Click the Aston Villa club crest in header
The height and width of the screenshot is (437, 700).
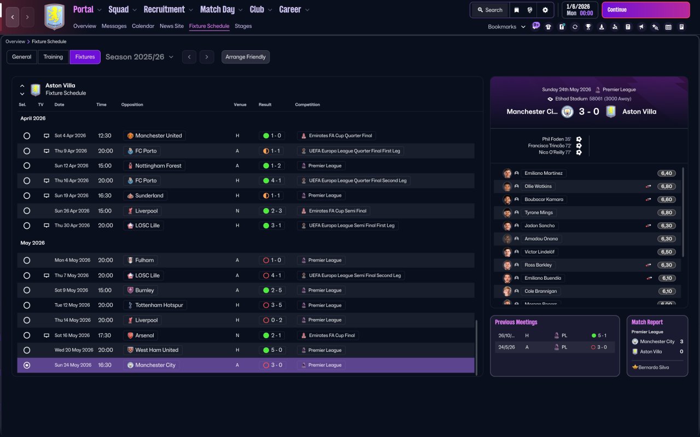click(x=55, y=17)
